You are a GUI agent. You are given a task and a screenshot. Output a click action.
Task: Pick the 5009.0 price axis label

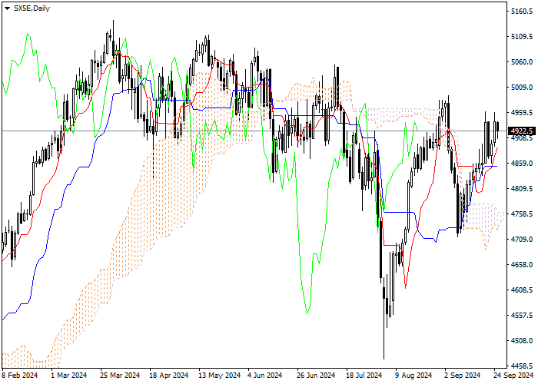tap(522, 88)
